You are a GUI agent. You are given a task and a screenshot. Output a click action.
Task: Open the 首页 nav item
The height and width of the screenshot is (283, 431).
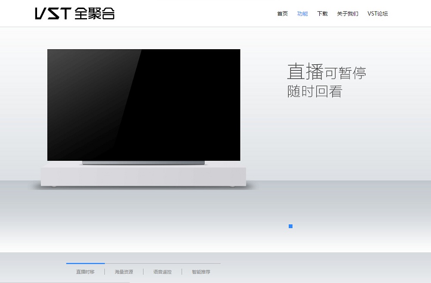[x=282, y=13]
